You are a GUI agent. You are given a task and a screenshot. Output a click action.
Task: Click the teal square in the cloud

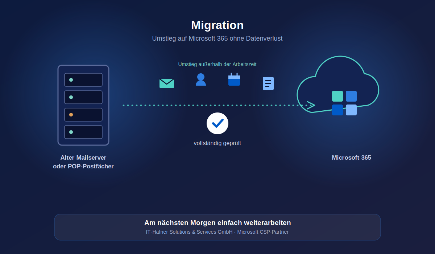[337, 96]
